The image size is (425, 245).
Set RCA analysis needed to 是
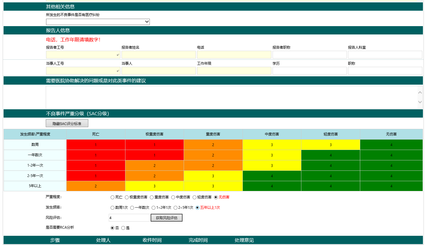coord(123,228)
